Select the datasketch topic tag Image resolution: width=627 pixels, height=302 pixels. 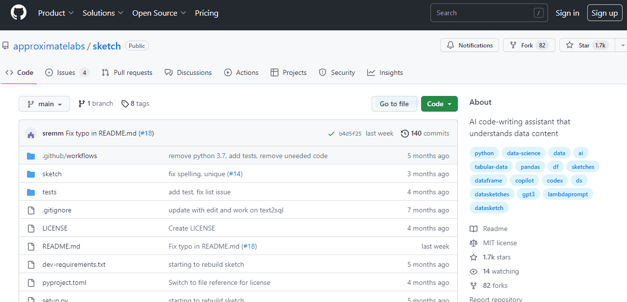point(489,208)
